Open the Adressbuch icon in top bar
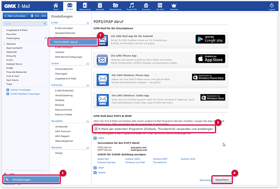The width and height of the screenshot is (280, 189). (85, 6)
